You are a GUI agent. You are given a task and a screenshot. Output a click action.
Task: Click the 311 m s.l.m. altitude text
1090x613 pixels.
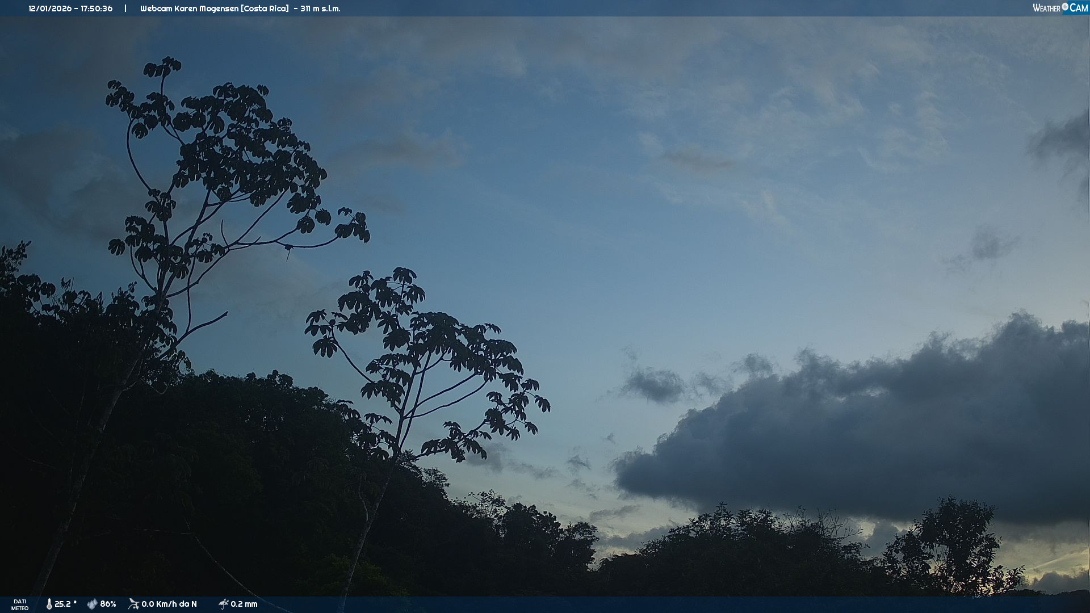click(320, 9)
